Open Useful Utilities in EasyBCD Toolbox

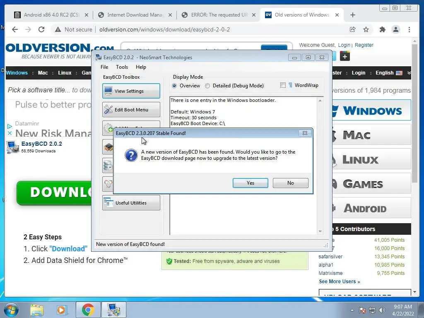pos(131,203)
